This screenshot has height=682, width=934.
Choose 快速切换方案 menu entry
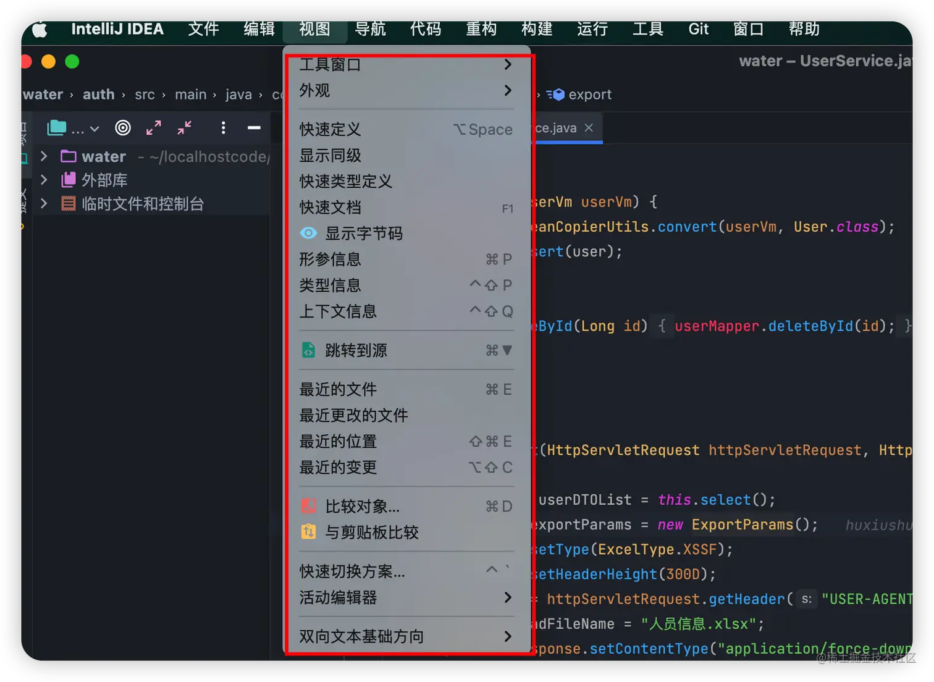click(407, 571)
